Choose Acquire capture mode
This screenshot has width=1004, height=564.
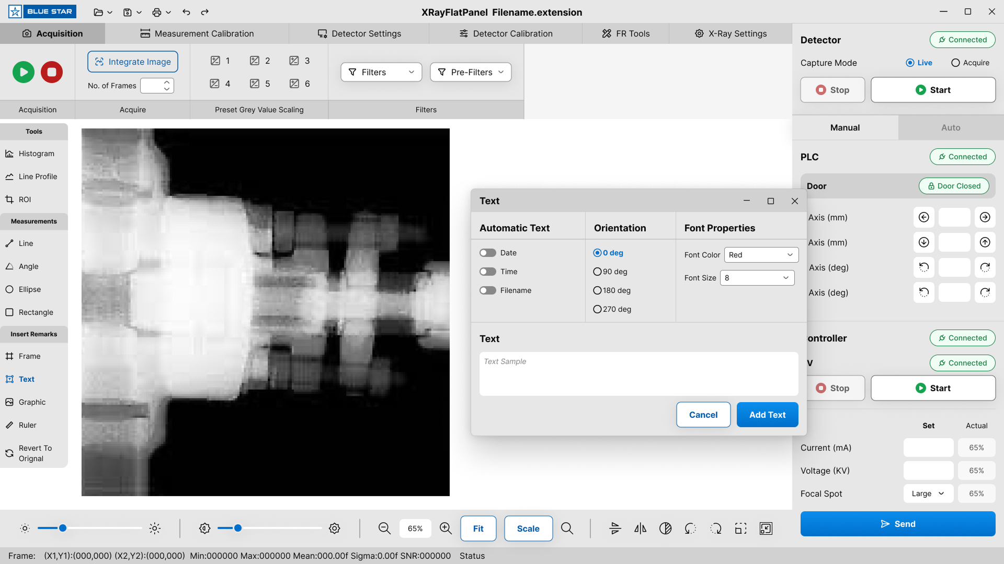[x=955, y=63]
